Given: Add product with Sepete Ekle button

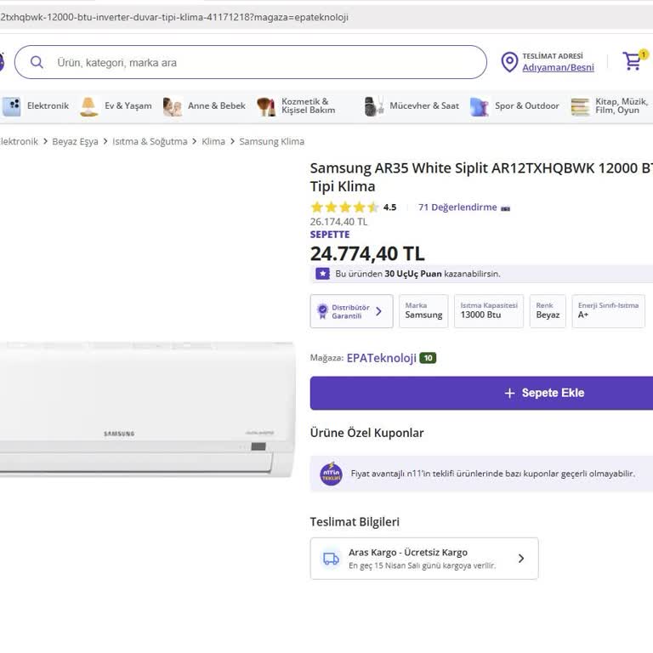Looking at the screenshot, I should tap(481, 393).
